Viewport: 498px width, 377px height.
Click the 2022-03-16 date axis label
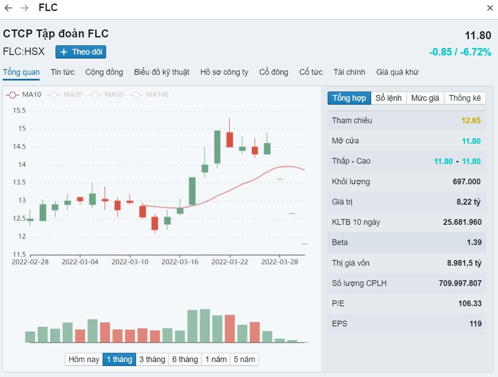pos(180,262)
